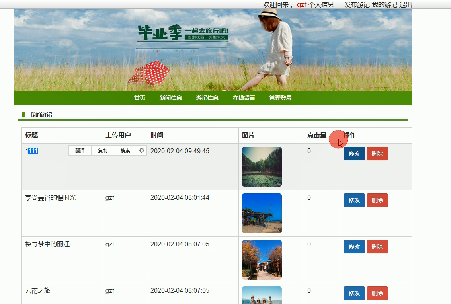Choose 搜索 in selection popup
The image size is (451, 304).
pyautogui.click(x=125, y=150)
